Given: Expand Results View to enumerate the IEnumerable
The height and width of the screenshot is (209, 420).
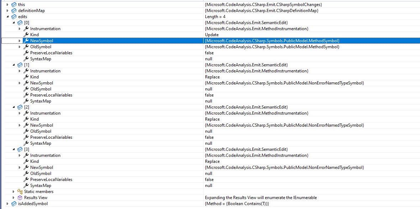Looking at the screenshot, I should pos(14,197).
